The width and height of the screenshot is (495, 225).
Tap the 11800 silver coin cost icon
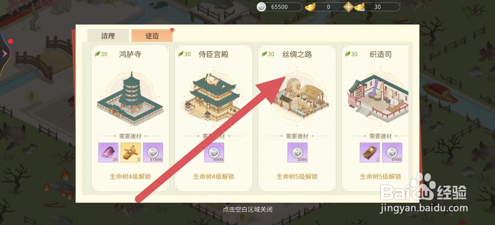click(x=153, y=153)
